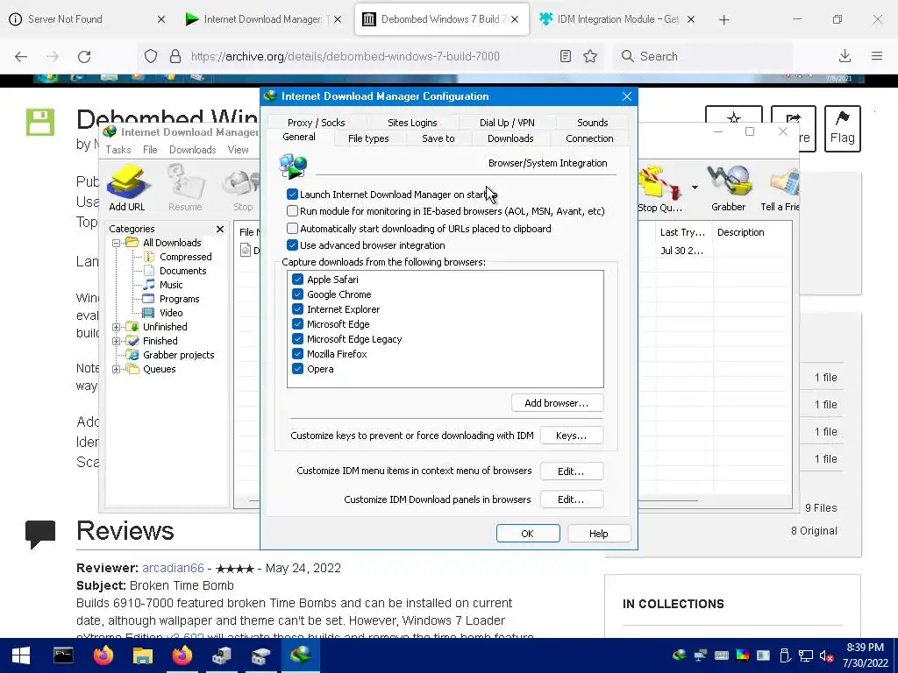The height and width of the screenshot is (673, 898).
Task: Enable auto downloading of clipboard URLs
Action: click(x=292, y=229)
